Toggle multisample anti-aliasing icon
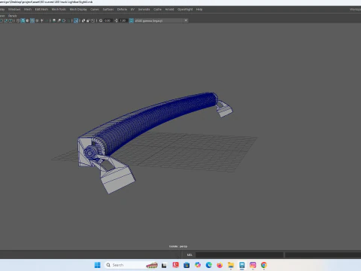Image resolution: width=361 pixels, height=271 pixels. (64, 20)
